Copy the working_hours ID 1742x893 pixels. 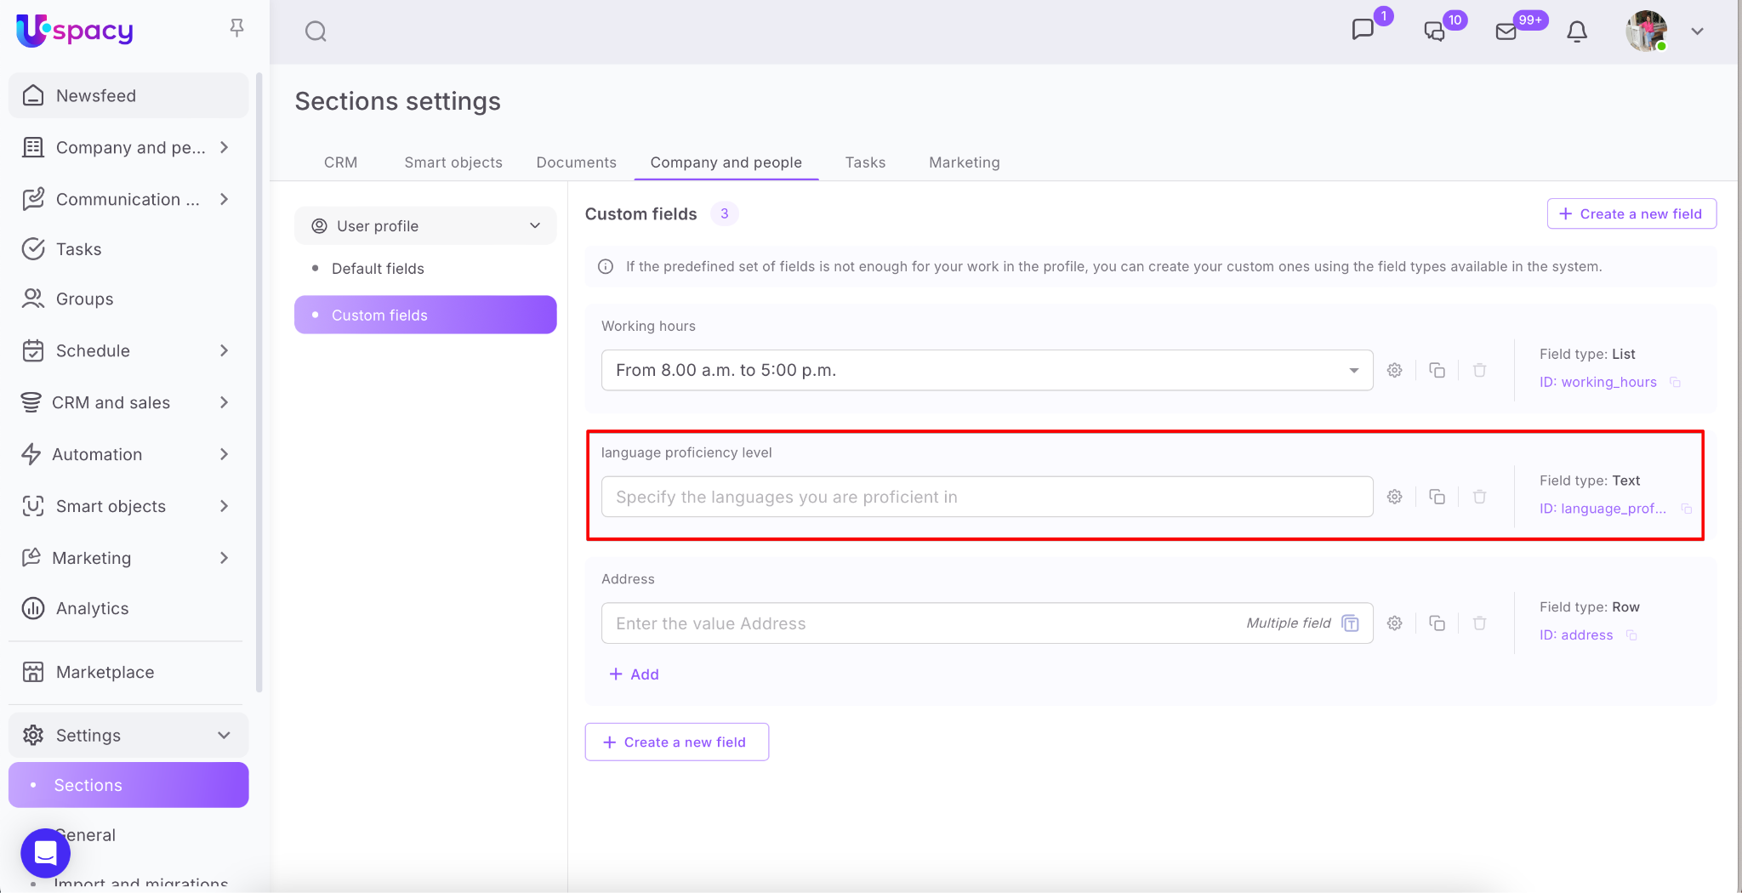(x=1675, y=382)
